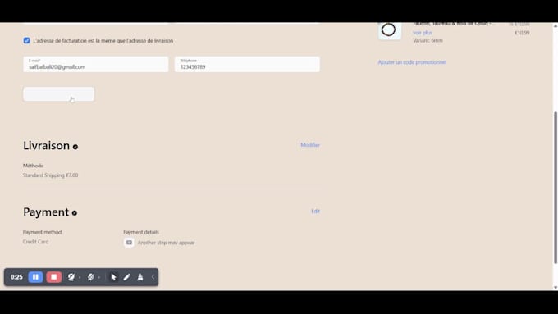The width and height of the screenshot is (558, 314).
Task: Click the blank button below the email field
Action: 59,94
